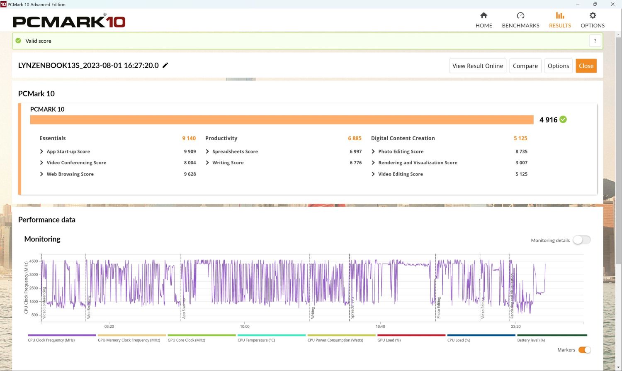Click the Writing chart marker

coord(313,312)
